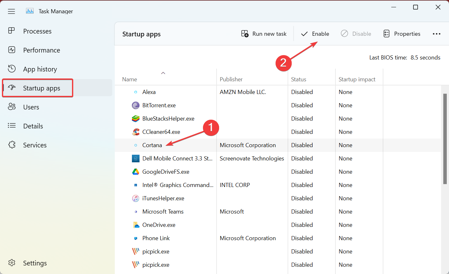Click the Run new task button
The image size is (449, 274).
264,34
